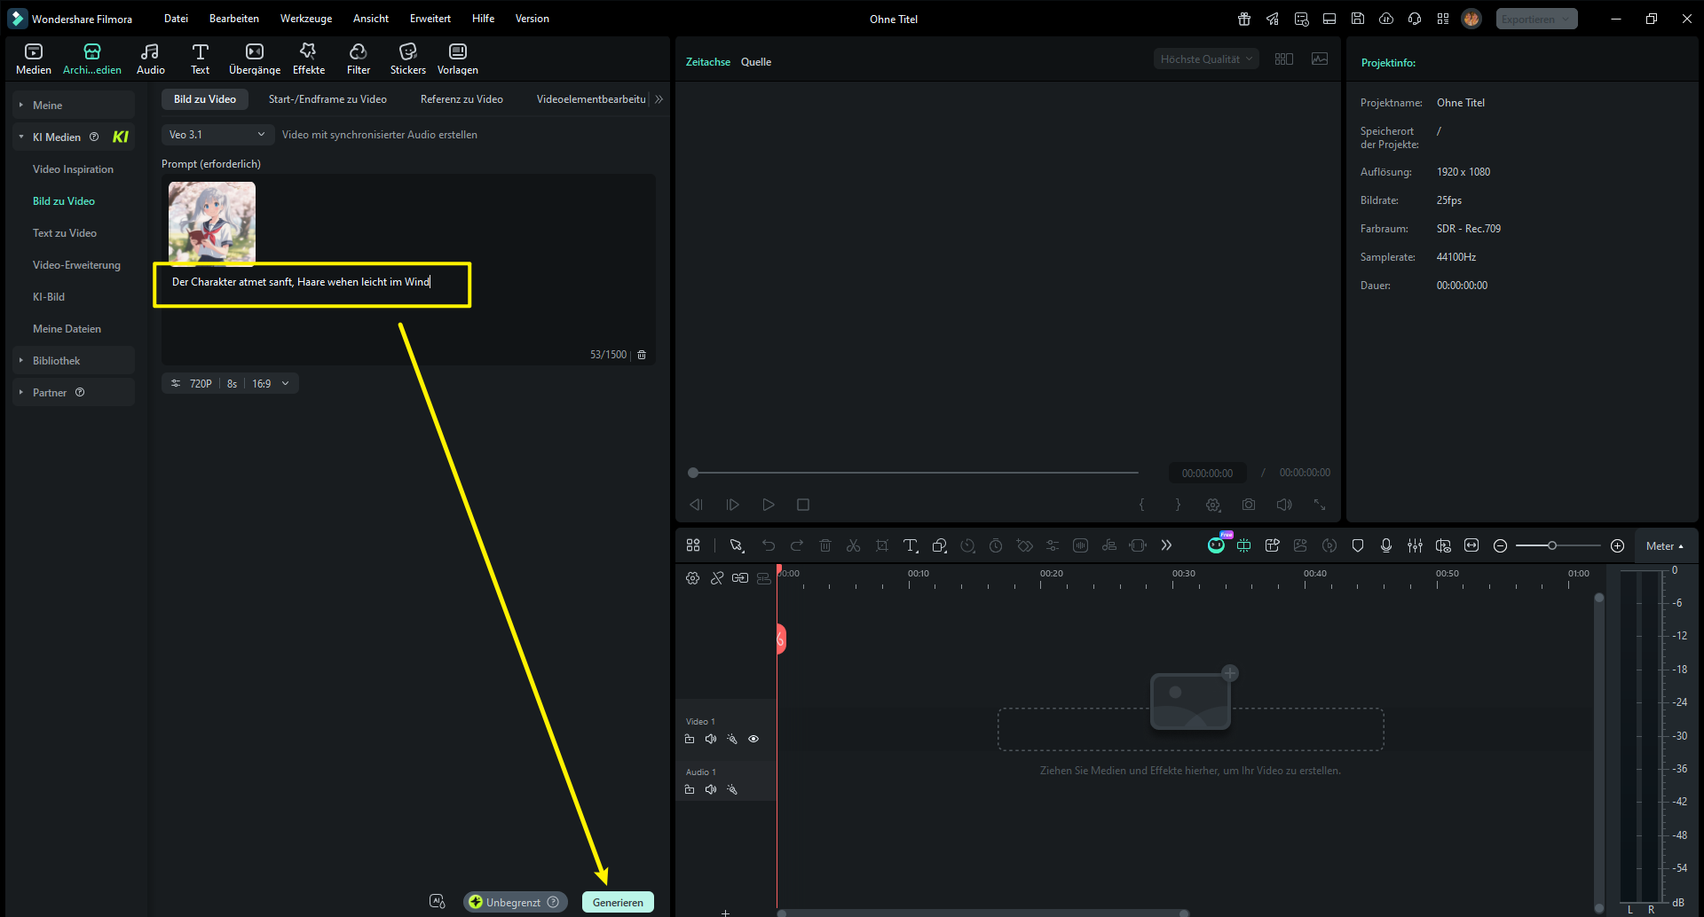1704x917 pixels.
Task: Select the Text tool in top toolbar
Action: [x=200, y=59]
